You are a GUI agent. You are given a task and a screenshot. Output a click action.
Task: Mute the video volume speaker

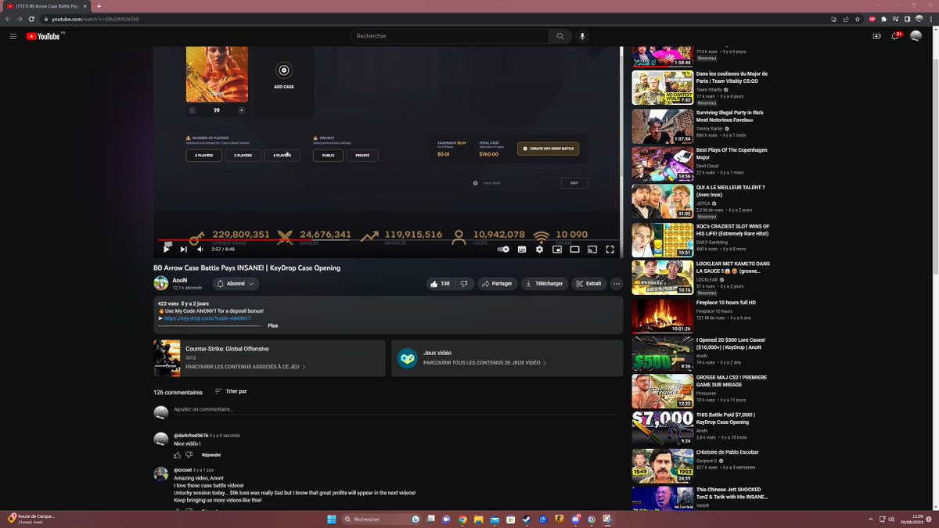tap(200, 249)
